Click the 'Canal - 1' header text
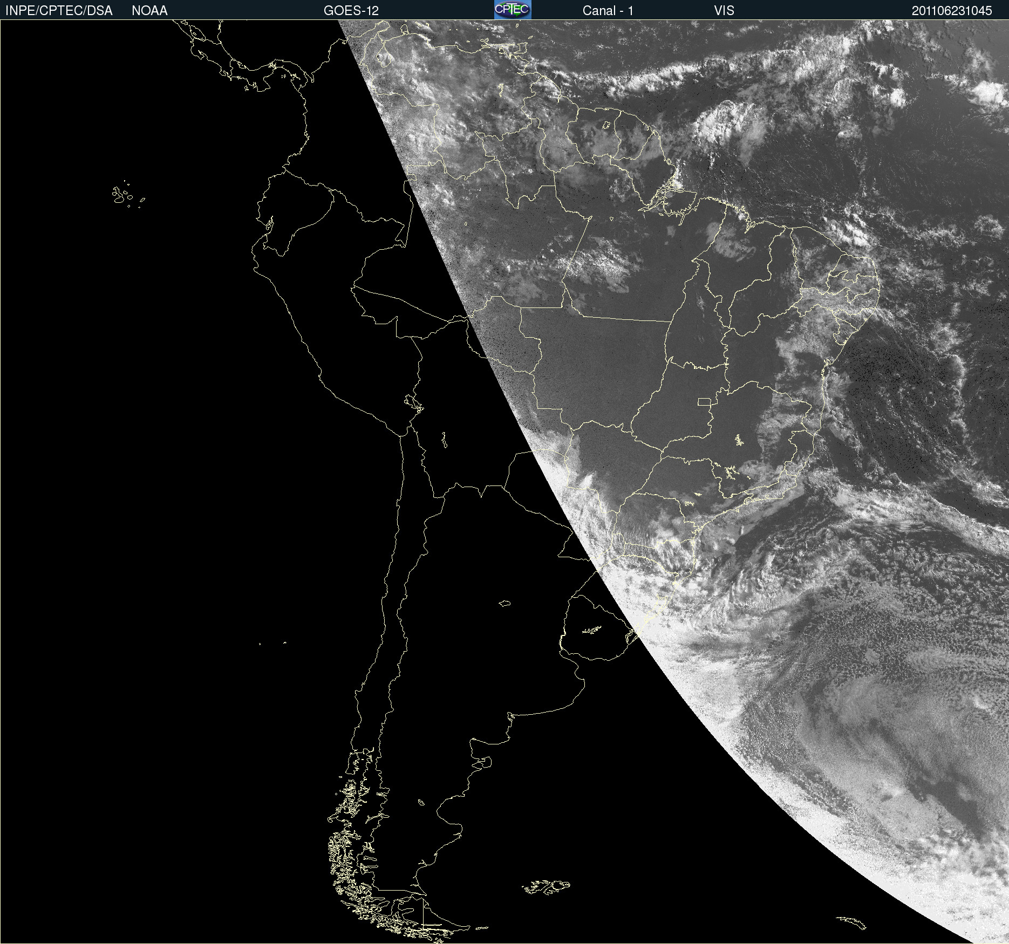 point(608,11)
